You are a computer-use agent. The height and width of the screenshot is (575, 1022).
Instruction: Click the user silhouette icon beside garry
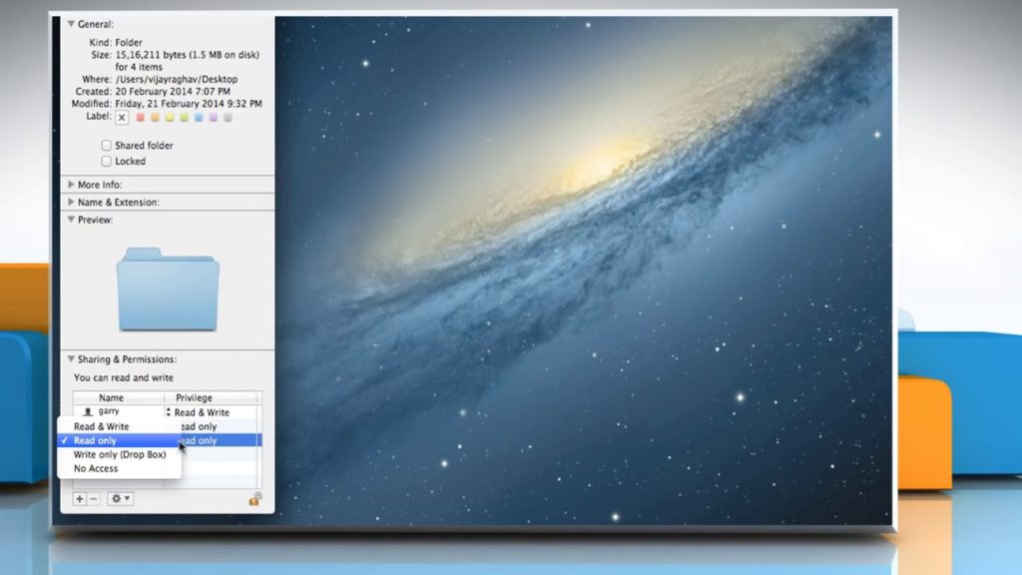tap(88, 410)
